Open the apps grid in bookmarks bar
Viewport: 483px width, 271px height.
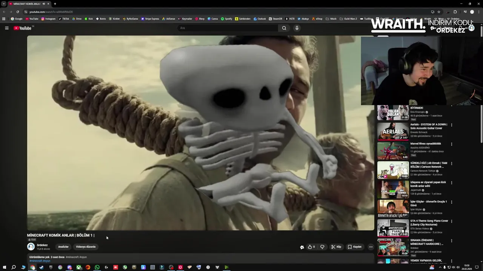[x=4, y=19]
